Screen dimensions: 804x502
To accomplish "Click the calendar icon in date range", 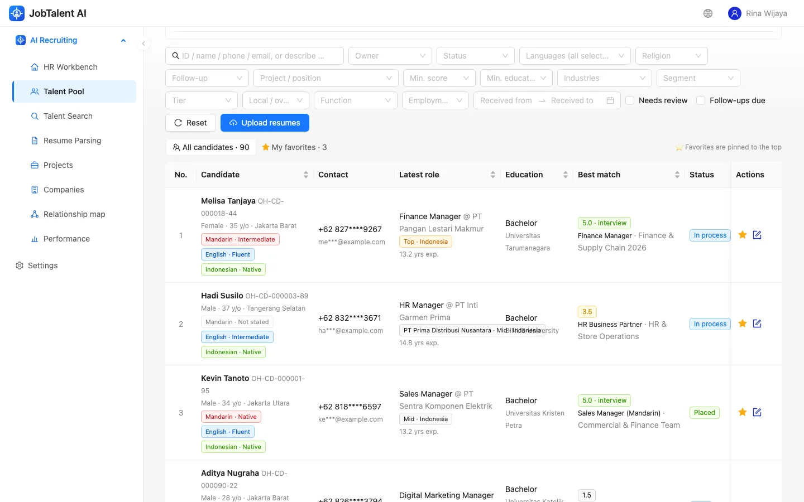I will coord(610,100).
